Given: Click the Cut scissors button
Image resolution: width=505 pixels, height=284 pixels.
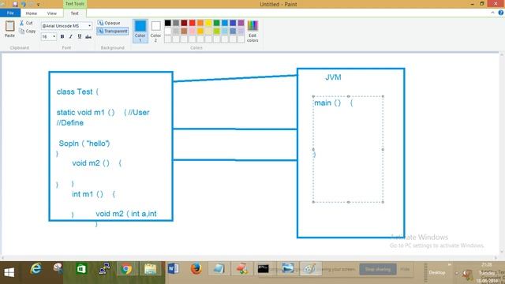Looking at the screenshot, I should (x=26, y=23).
